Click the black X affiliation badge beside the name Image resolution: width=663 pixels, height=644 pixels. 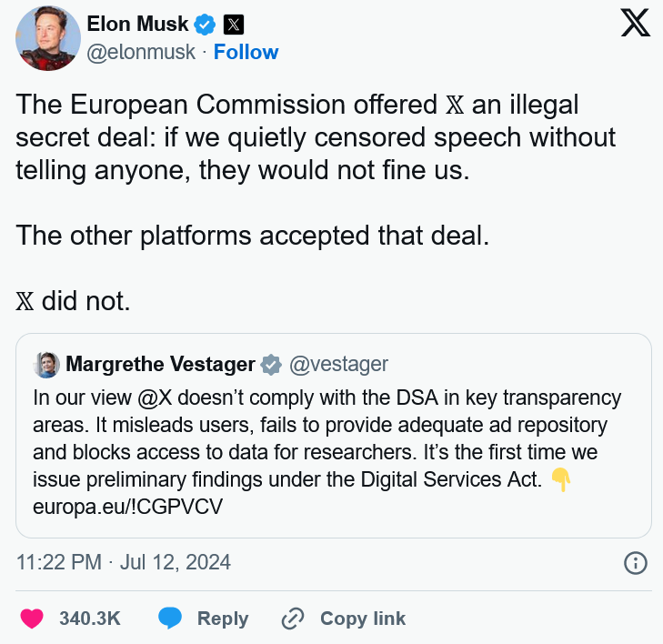click(x=234, y=24)
